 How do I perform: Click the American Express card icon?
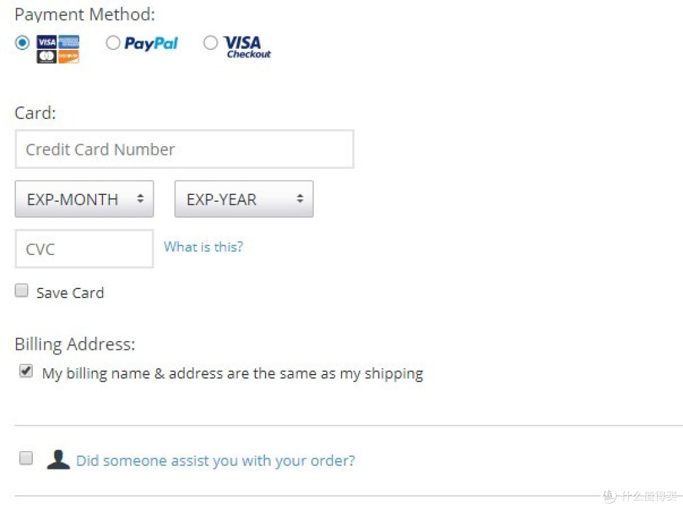click(x=69, y=42)
